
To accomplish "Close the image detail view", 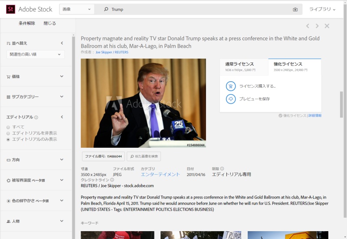I will click(x=327, y=26).
